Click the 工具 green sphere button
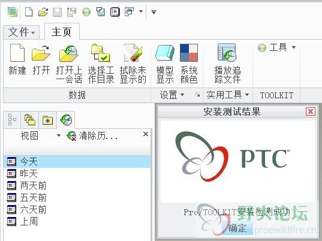The height and width of the screenshot is (241, 322). [272, 47]
